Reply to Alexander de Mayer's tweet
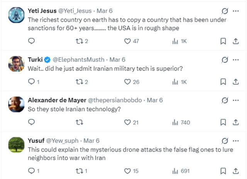Screen dimensions: 247x179 click(x=32, y=122)
